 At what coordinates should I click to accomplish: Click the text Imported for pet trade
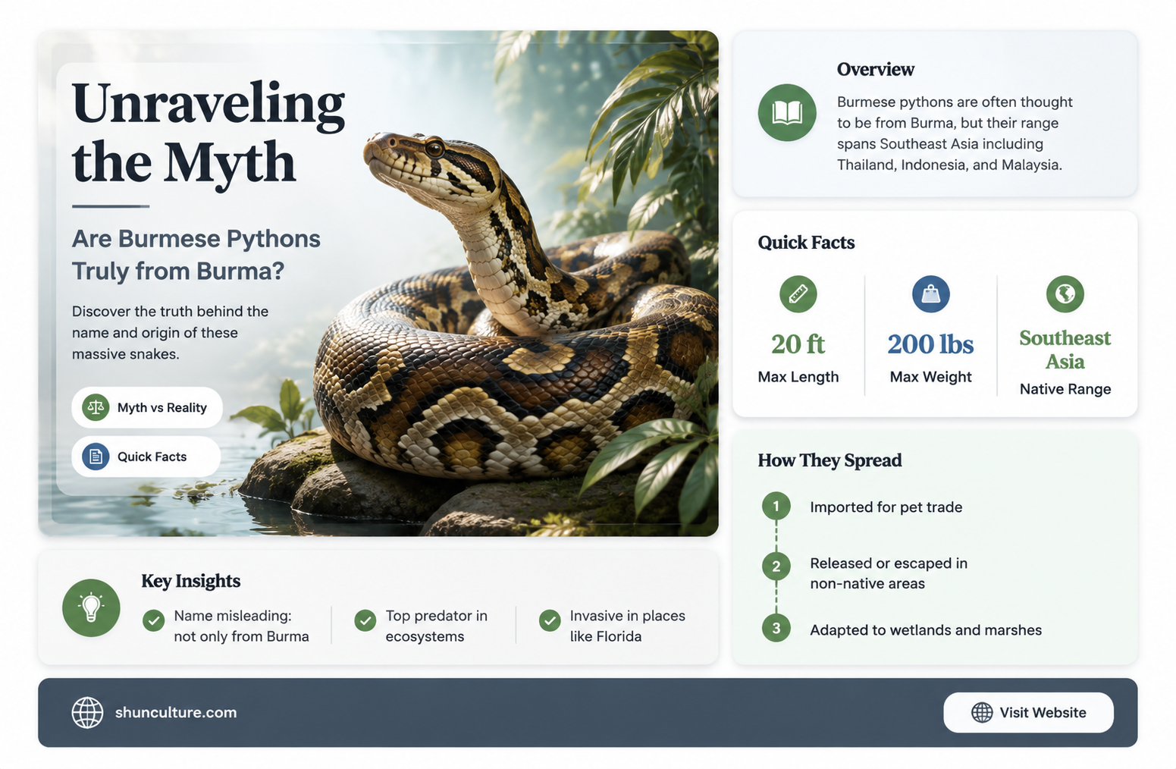886,507
